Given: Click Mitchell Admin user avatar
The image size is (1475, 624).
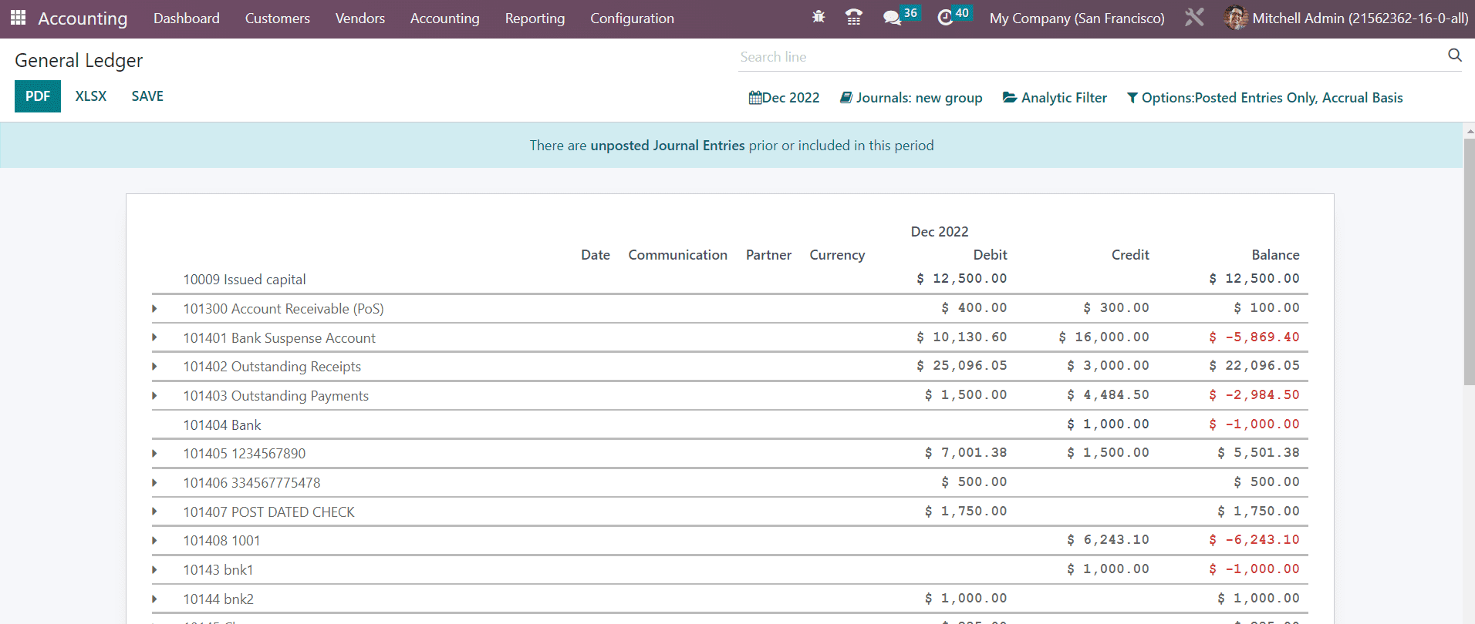Looking at the screenshot, I should click(x=1235, y=18).
